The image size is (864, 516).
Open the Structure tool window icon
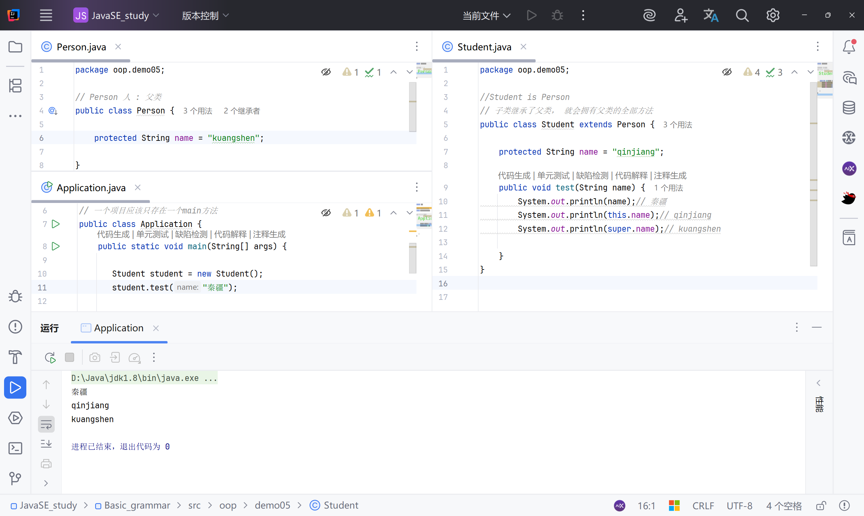[x=15, y=85]
